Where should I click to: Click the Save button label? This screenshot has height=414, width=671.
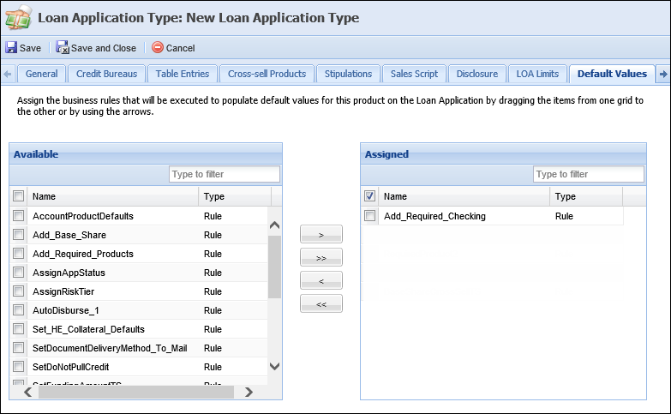(x=30, y=48)
